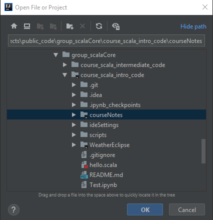The height and width of the screenshot is (220, 213).
Task: Click the Hide path link
Action: pos(193,26)
